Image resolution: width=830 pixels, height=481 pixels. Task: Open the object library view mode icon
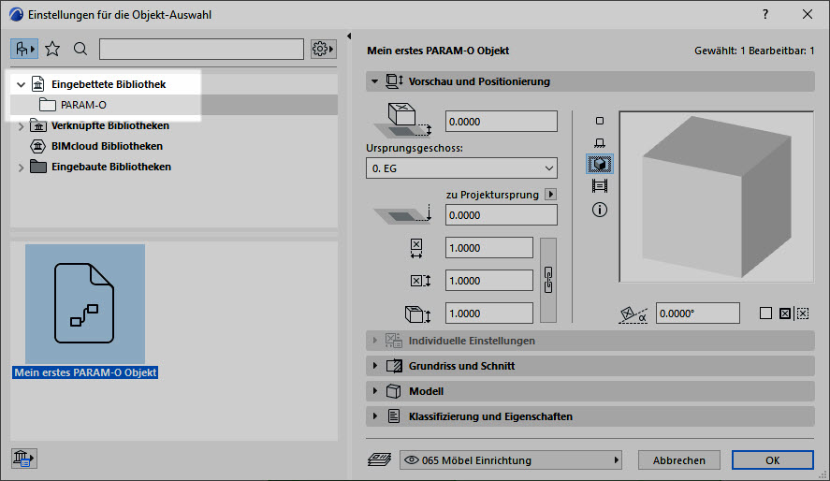coord(23,50)
